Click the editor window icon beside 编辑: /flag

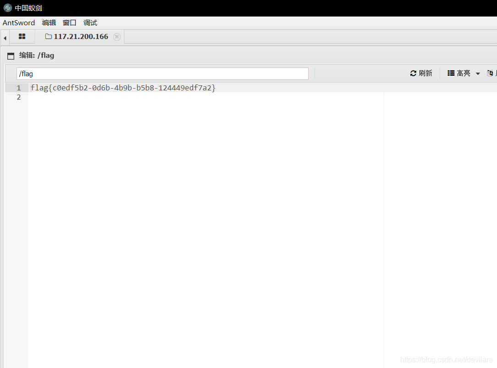click(x=11, y=56)
